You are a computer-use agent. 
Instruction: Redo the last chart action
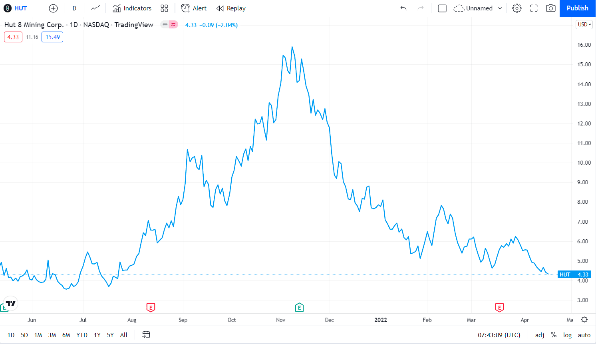pyautogui.click(x=421, y=8)
